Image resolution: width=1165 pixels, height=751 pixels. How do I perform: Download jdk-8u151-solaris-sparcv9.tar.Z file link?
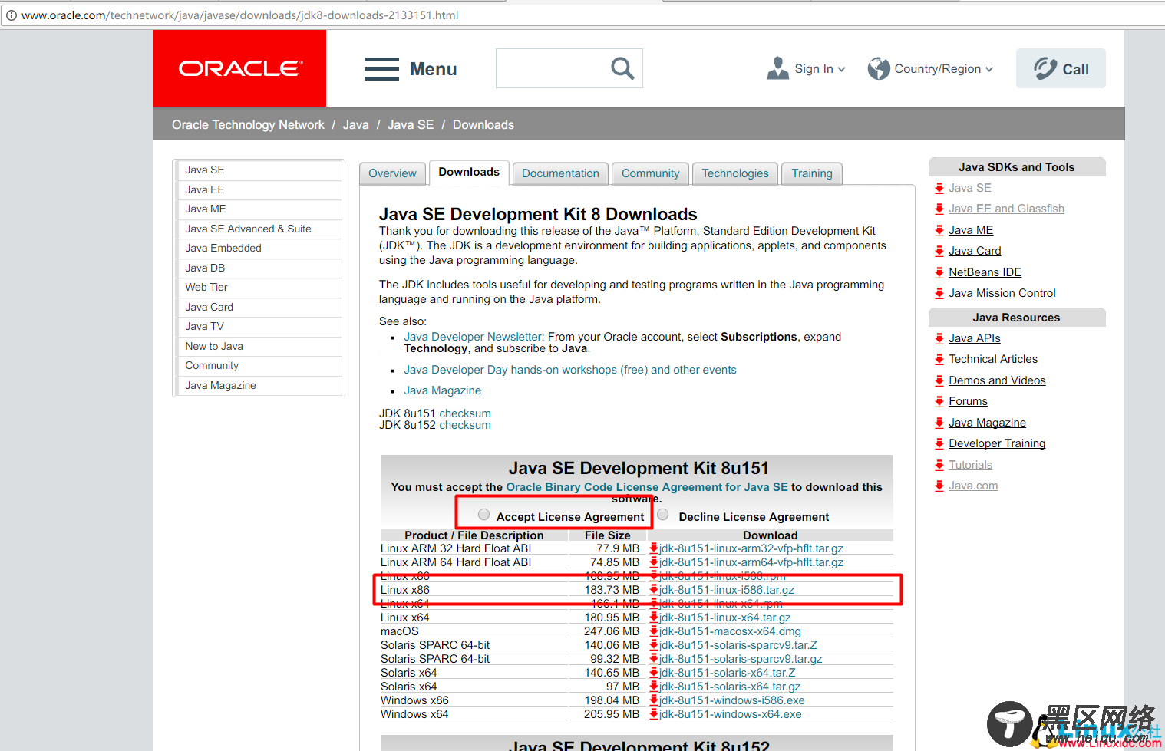tap(738, 645)
